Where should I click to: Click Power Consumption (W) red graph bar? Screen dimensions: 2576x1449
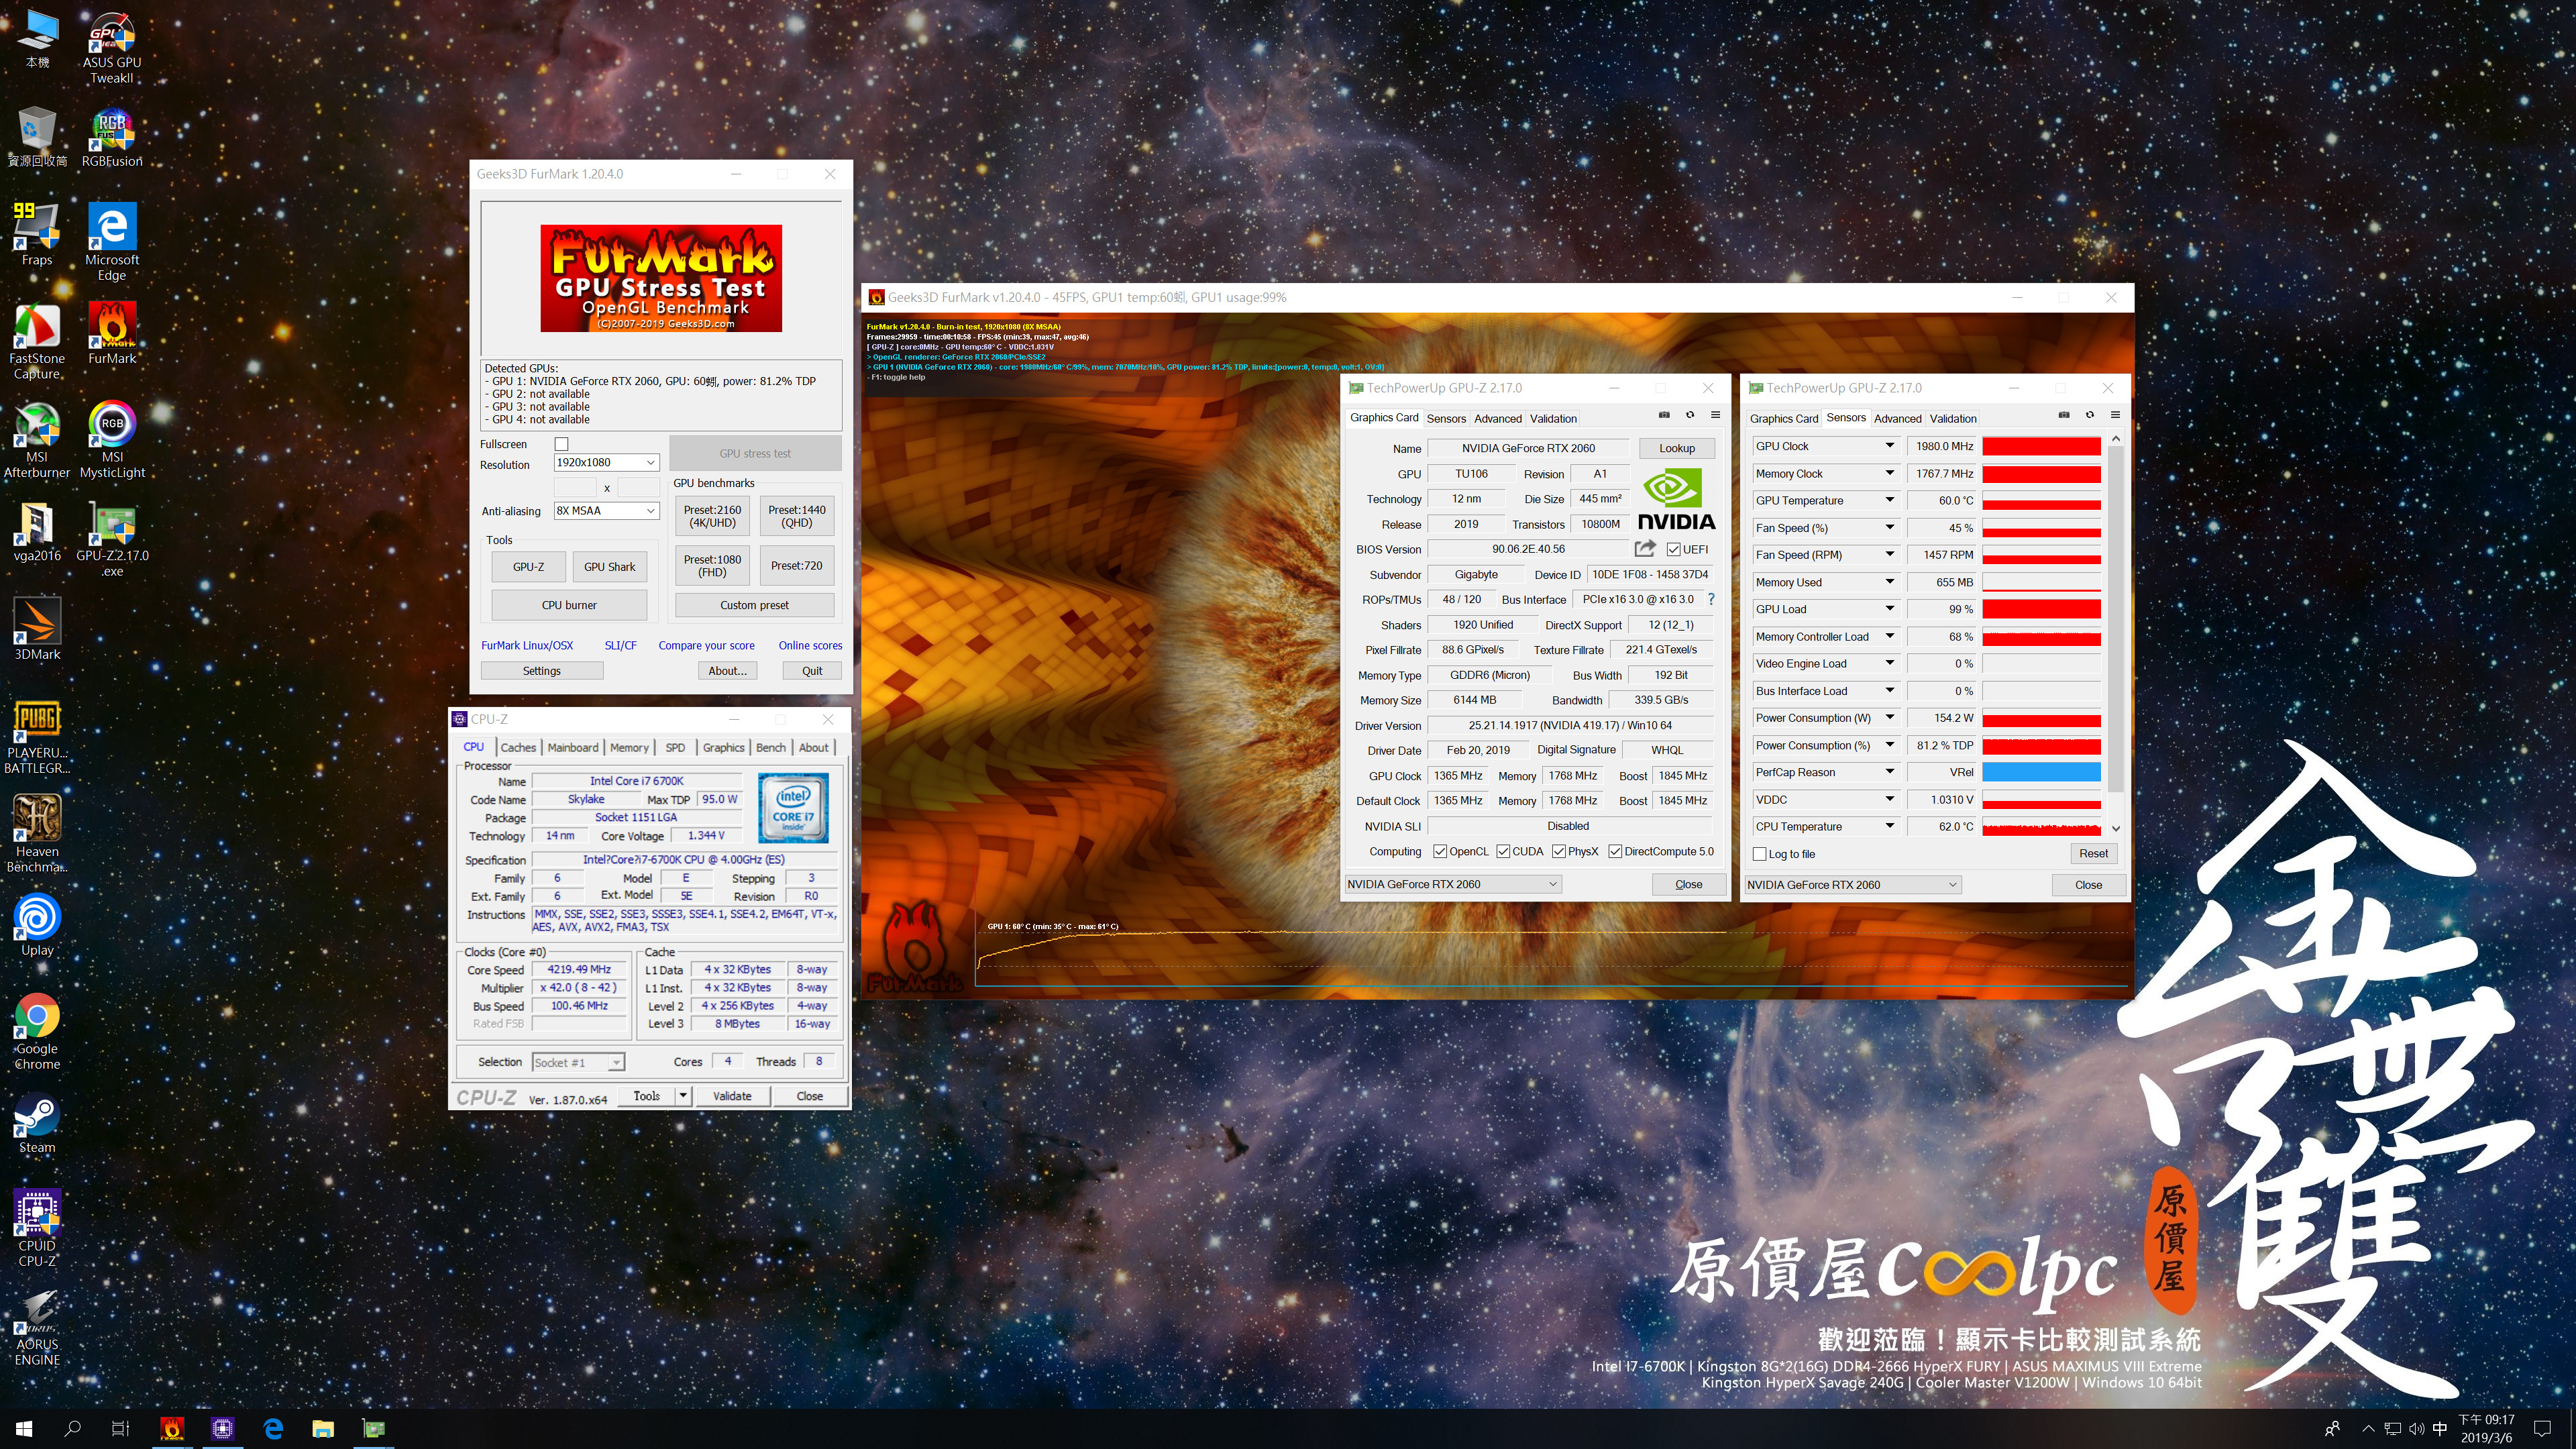click(2041, 718)
